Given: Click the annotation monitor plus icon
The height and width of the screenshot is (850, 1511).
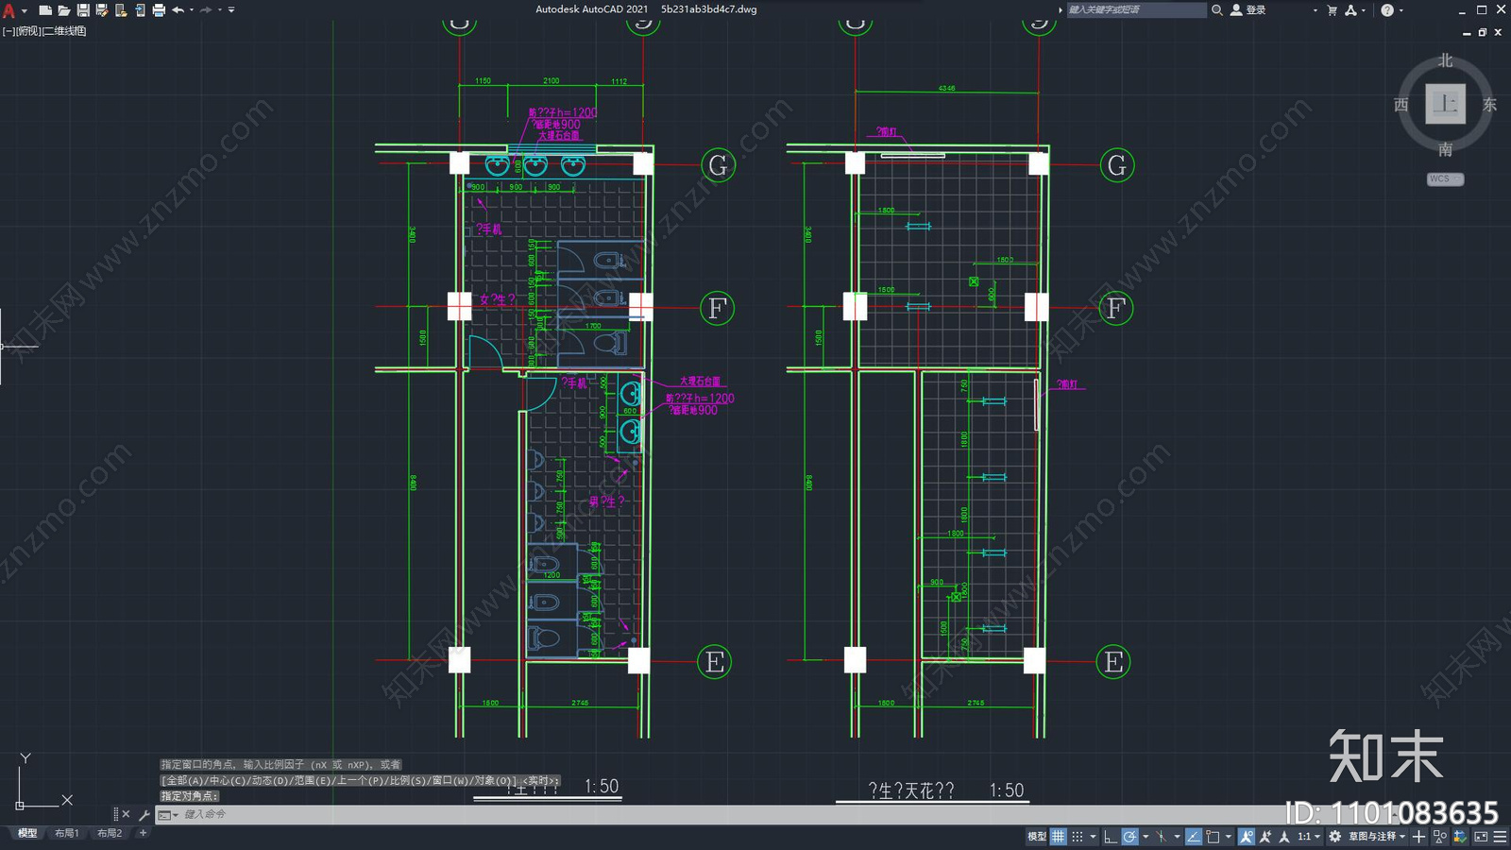Looking at the screenshot, I should 1418,837.
